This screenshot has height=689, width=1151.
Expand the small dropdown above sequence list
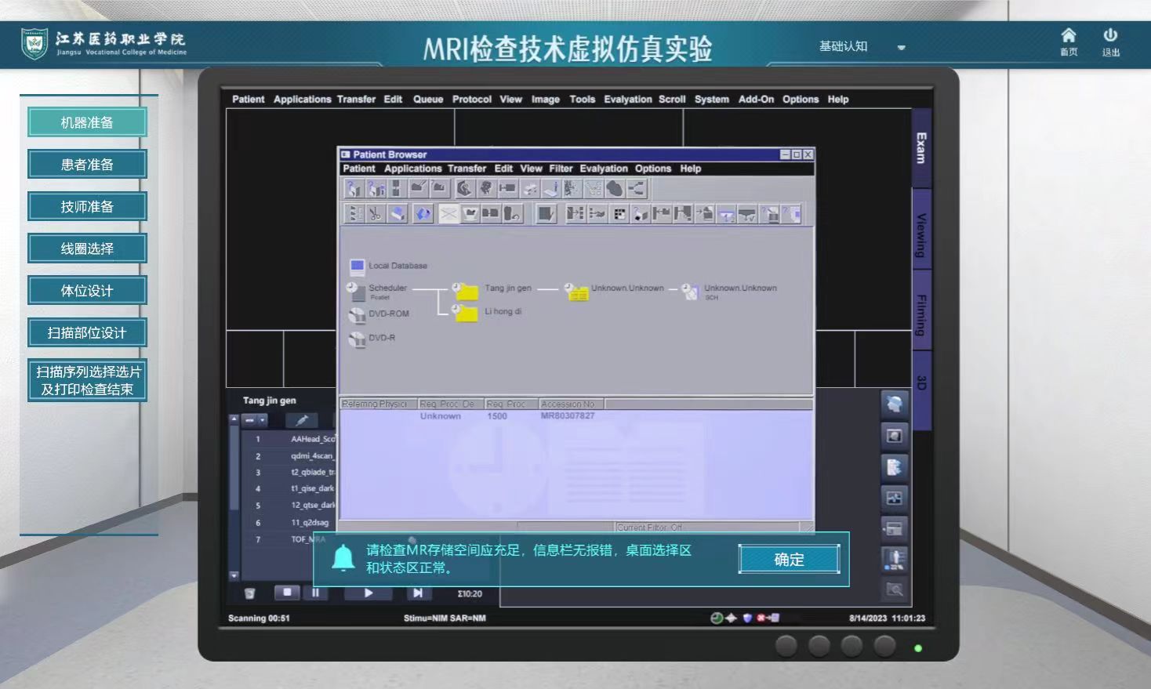(x=254, y=420)
